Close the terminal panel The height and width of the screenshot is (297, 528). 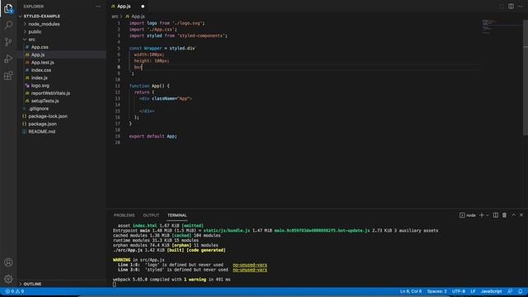521,214
